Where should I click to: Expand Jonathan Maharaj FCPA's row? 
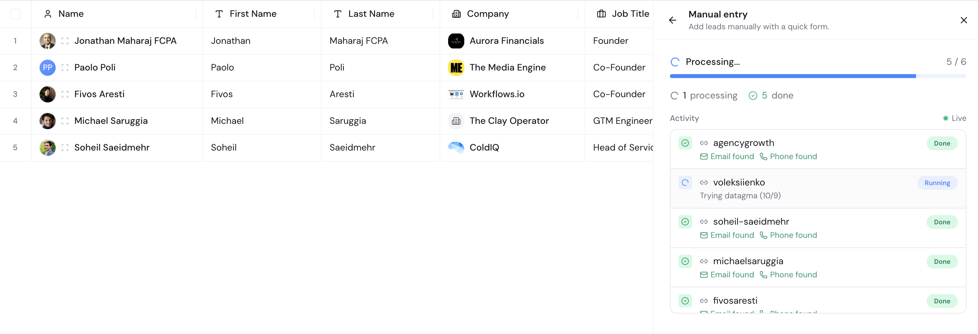[x=65, y=41]
